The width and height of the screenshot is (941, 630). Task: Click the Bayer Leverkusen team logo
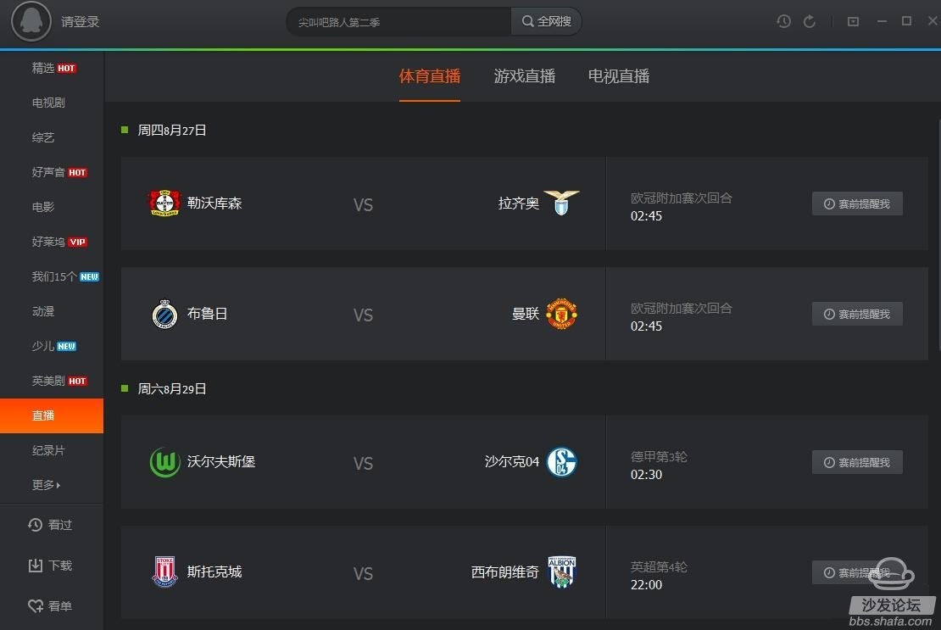tap(164, 203)
